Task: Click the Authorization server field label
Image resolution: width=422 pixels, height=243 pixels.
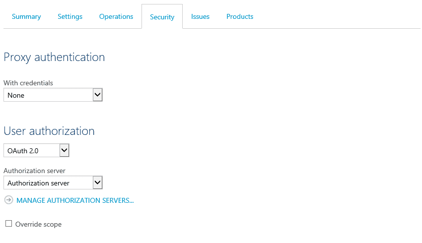Action: (x=34, y=171)
